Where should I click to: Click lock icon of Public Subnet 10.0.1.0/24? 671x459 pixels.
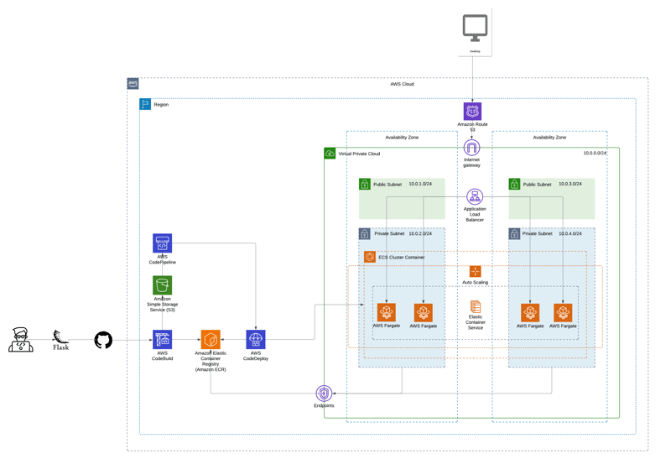click(x=365, y=184)
